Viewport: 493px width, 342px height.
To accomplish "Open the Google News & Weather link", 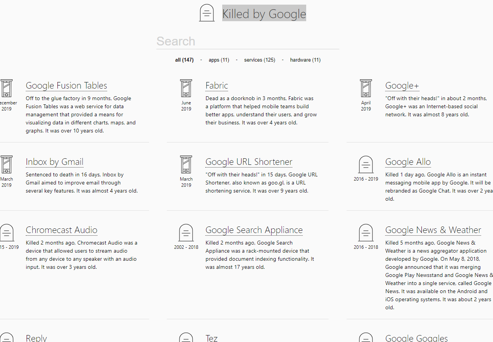I will (433, 230).
